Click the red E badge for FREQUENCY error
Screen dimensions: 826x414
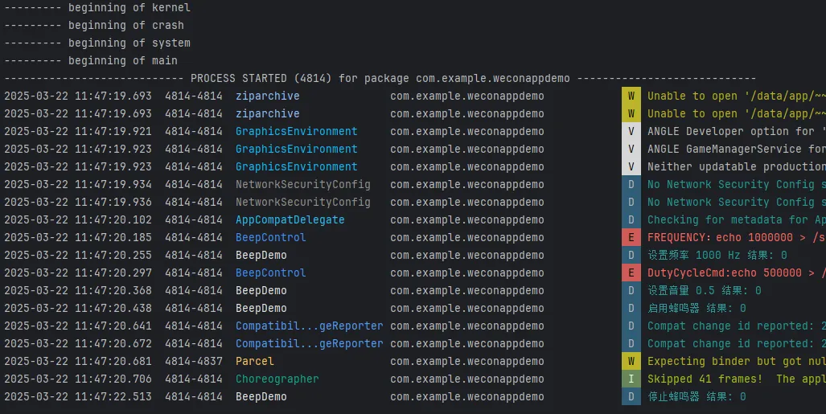point(631,238)
